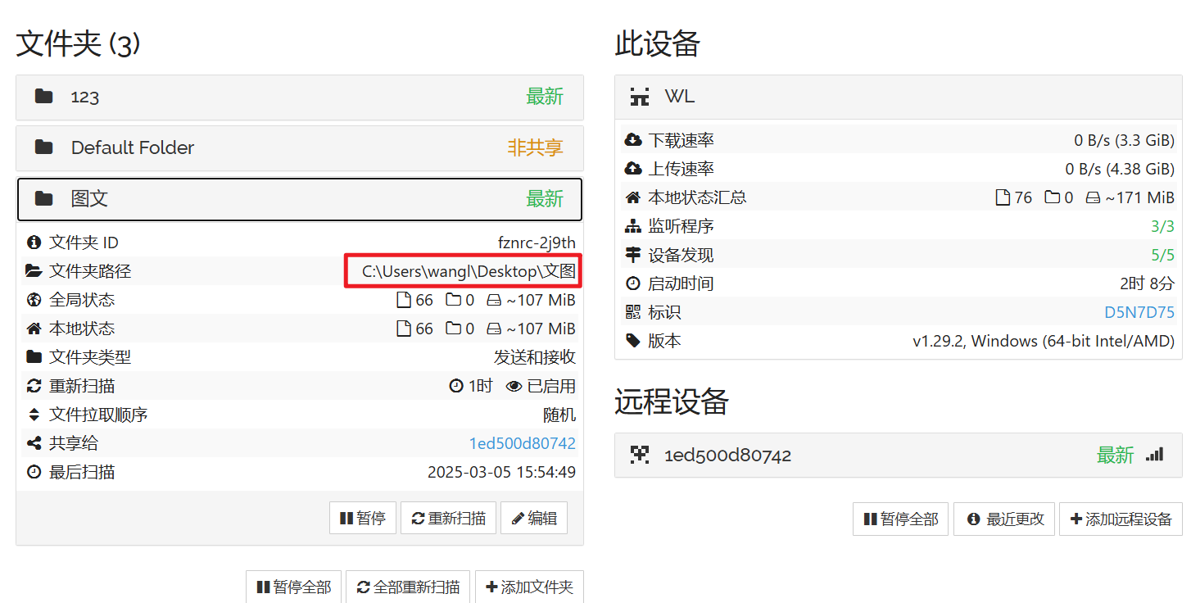The height and width of the screenshot is (603, 1191).
Task: Expand the 123 folder panel
Action: [300, 97]
